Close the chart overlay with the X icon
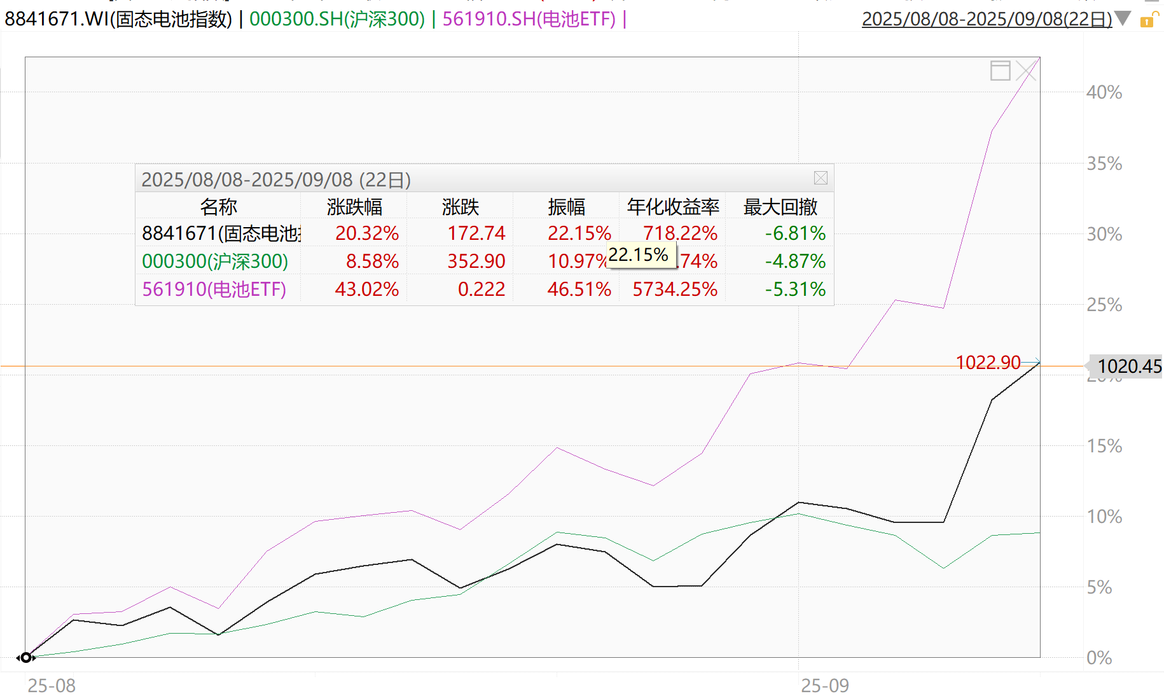The height and width of the screenshot is (696, 1164). click(1026, 71)
